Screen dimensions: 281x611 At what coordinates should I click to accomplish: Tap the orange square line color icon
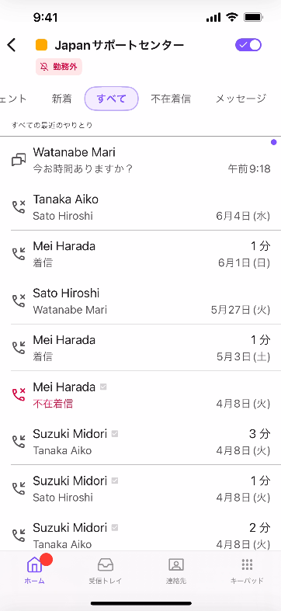[x=41, y=45]
